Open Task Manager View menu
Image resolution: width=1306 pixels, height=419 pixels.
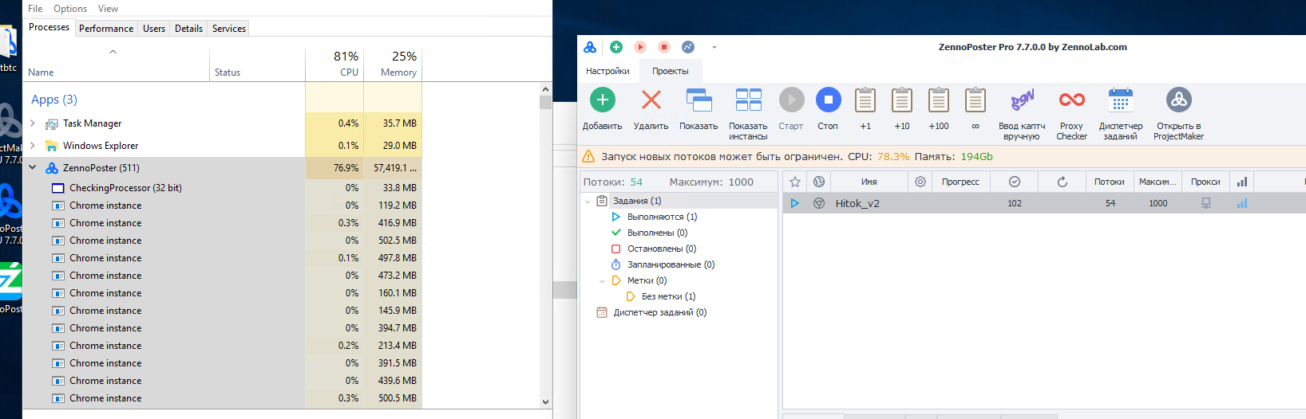pos(108,9)
